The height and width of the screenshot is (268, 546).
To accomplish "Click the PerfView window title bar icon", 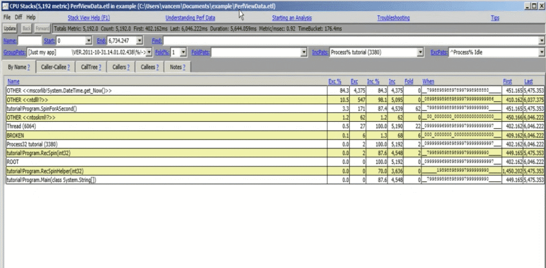I will pyautogui.click(x=5, y=6).
